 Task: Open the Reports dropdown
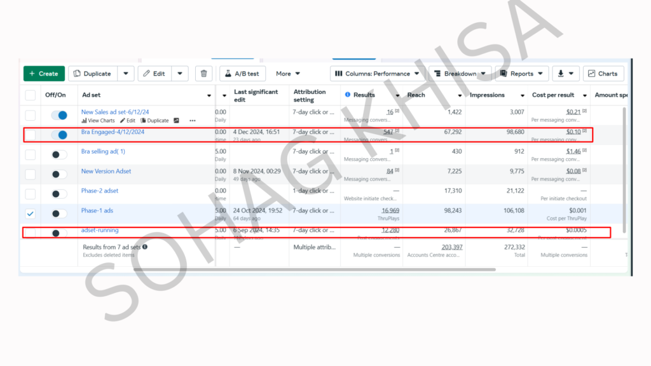coord(522,74)
